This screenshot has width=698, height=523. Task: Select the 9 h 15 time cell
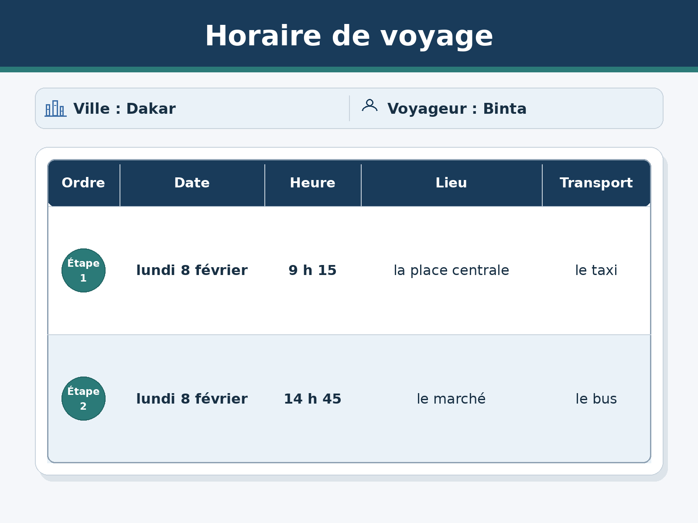[312, 270]
